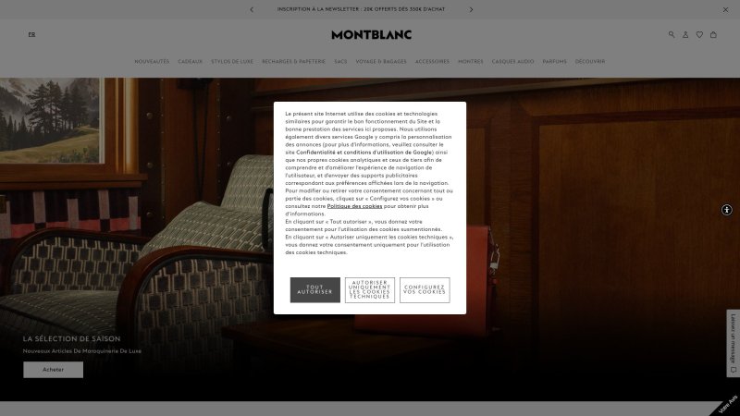Allow only technical cookies
The height and width of the screenshot is (416, 740).
(369, 289)
